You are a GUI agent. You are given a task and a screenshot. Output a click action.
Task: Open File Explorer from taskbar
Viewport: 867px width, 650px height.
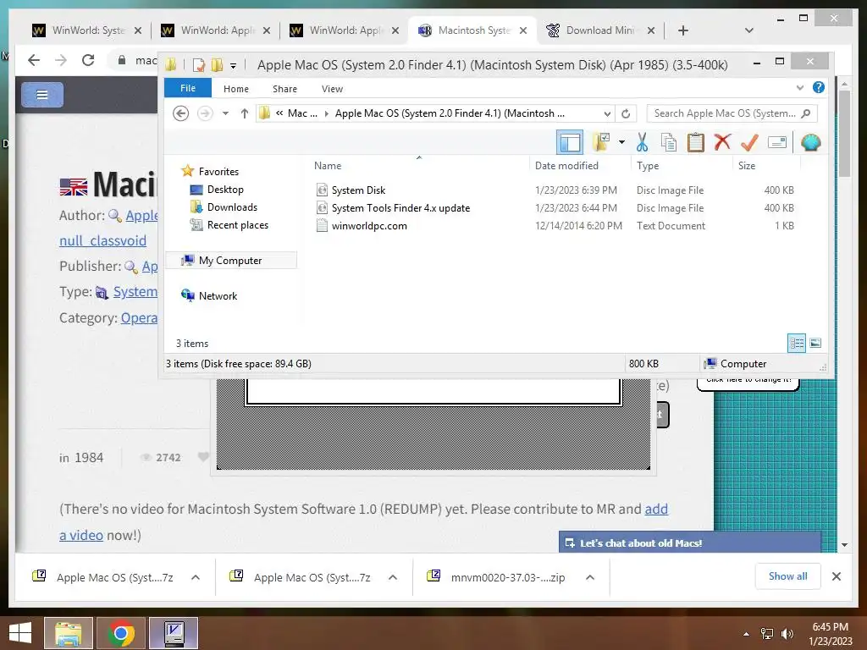(x=69, y=633)
